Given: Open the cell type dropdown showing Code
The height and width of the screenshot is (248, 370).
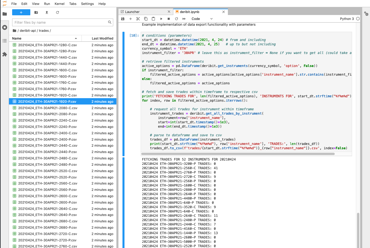Looking at the screenshot, I should [202, 18].
